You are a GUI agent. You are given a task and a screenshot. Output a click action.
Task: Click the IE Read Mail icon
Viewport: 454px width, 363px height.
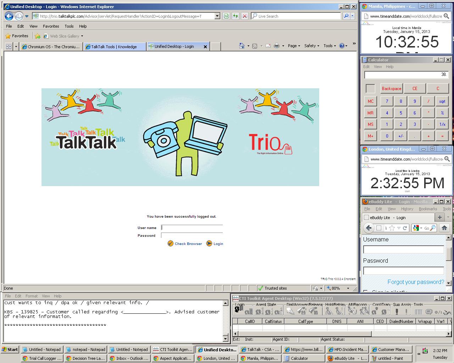[x=268, y=46]
